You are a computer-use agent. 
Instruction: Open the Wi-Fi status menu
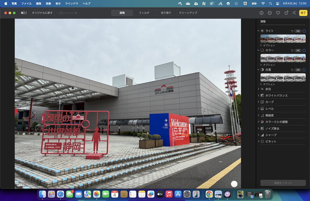263,3
